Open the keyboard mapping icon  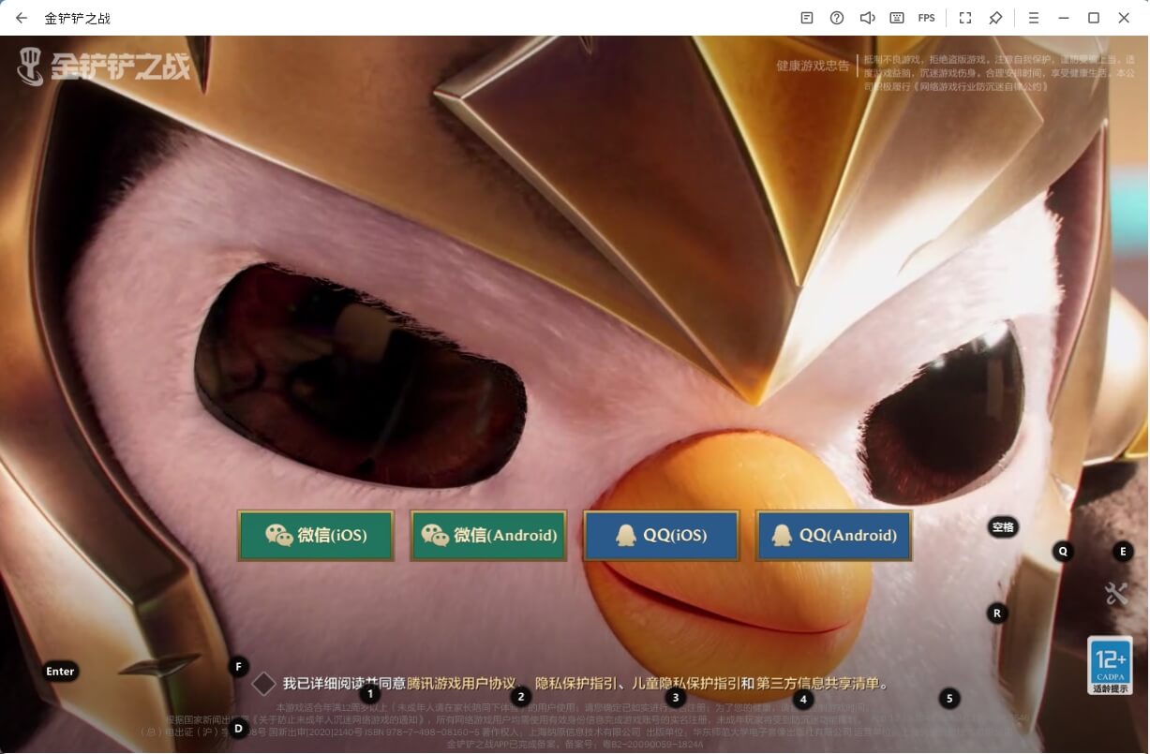tap(897, 18)
